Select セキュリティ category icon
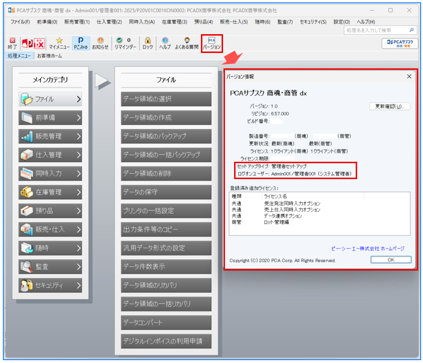 pos(27,285)
